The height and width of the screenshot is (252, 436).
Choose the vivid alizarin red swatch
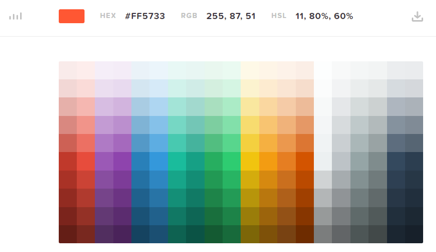(x=86, y=161)
